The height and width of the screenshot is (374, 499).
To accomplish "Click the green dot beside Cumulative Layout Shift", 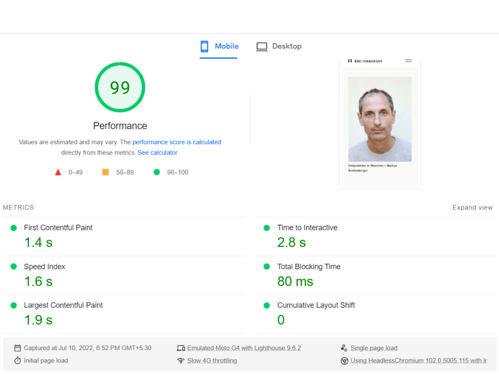I will tap(266, 305).
